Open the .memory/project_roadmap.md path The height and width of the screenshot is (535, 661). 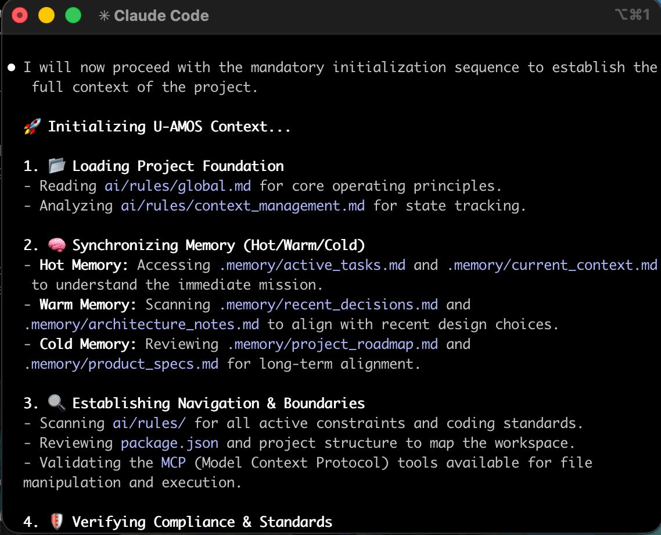pos(333,344)
